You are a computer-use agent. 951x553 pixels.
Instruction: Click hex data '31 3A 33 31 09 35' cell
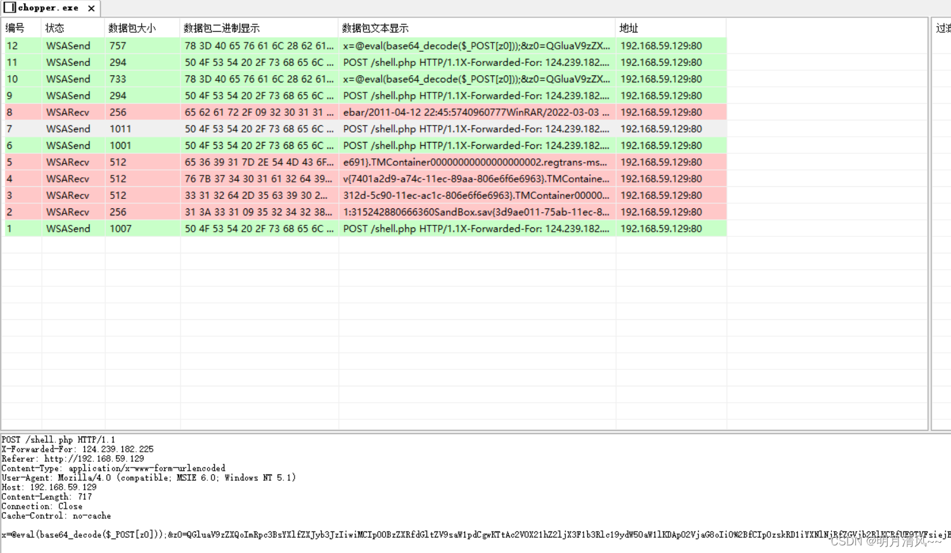[259, 212]
